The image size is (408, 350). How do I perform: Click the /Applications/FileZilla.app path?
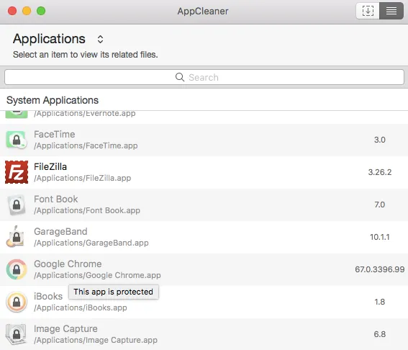83,178
